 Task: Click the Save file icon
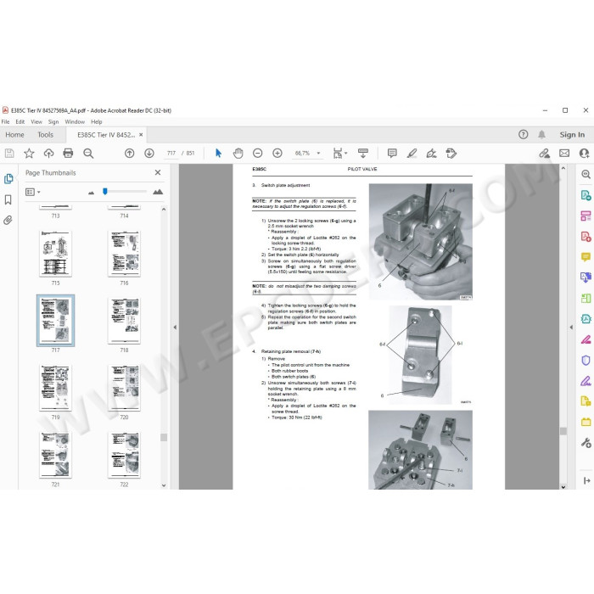tap(9, 154)
